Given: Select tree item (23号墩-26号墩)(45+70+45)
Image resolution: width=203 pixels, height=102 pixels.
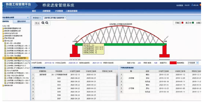Looking at the screenshot, I should (x=16, y=78).
